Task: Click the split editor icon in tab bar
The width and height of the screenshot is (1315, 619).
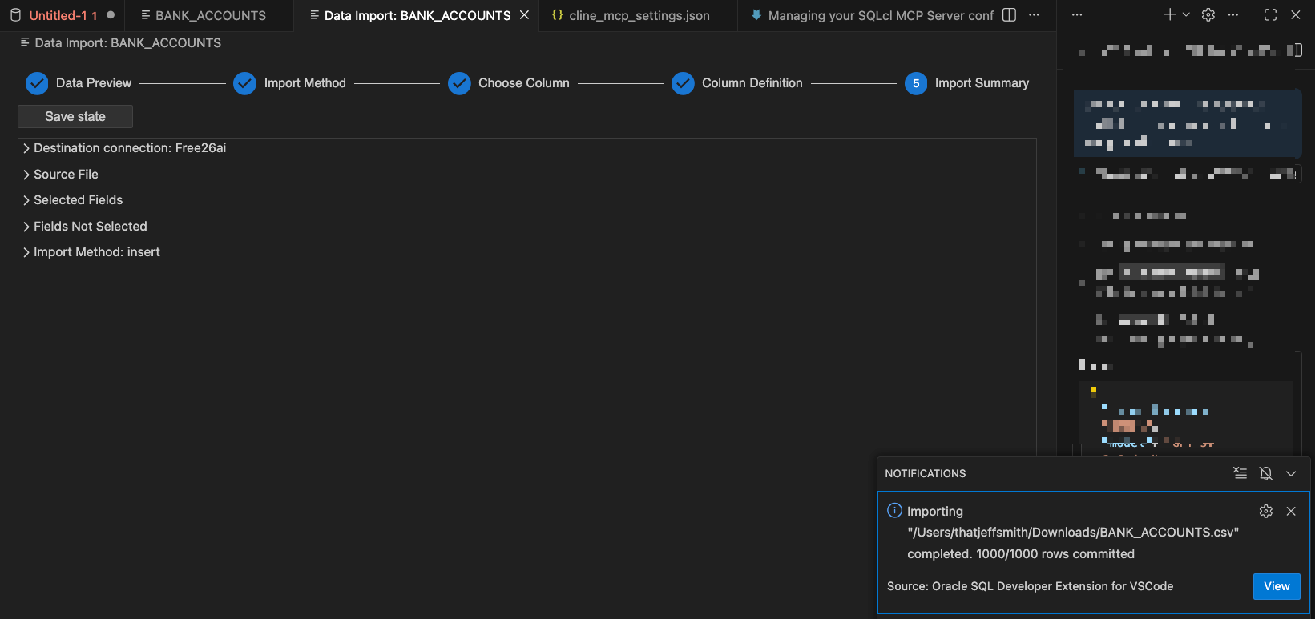Action: click(x=1010, y=15)
